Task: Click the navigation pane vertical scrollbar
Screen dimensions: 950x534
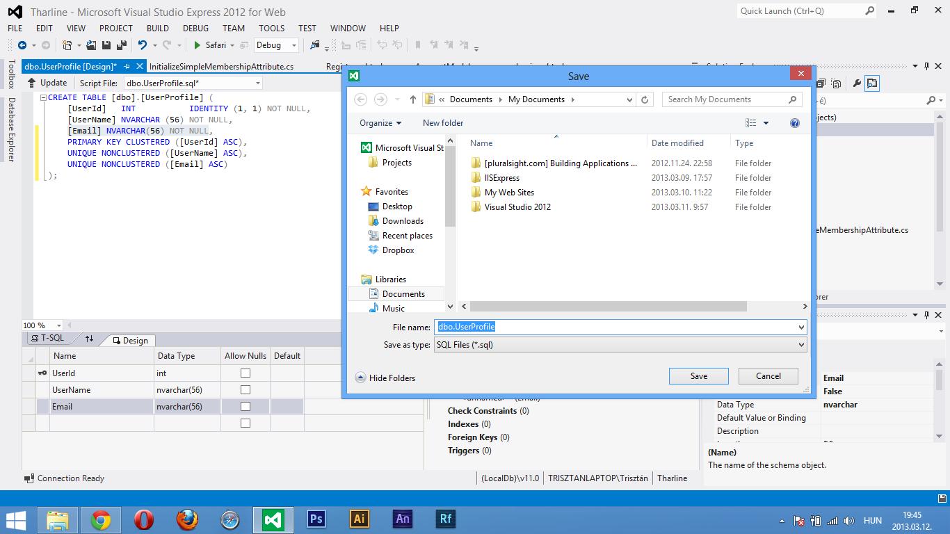Action: click(x=450, y=188)
